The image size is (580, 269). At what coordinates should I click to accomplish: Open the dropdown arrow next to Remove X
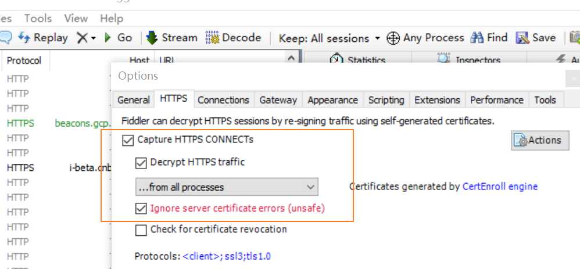[x=93, y=38]
